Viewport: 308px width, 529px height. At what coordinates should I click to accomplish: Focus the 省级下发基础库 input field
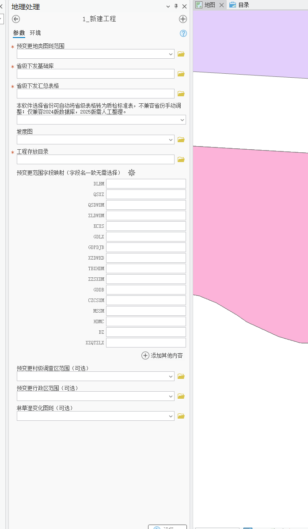pyautogui.click(x=95, y=74)
